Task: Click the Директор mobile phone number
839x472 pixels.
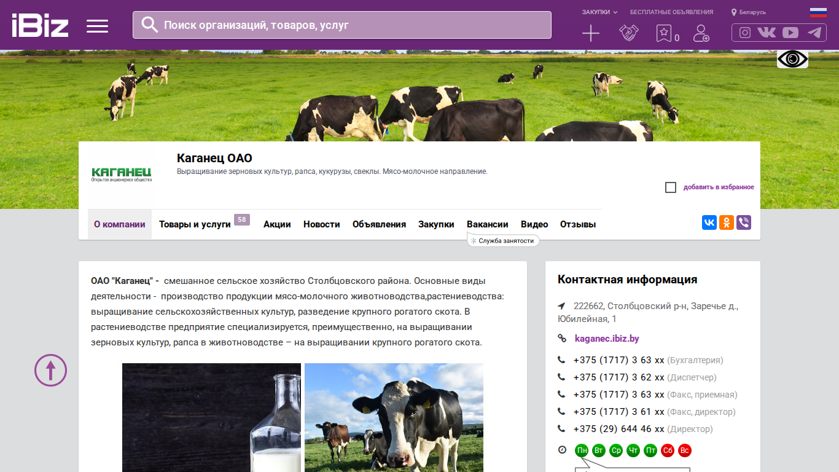Action: [619, 429]
